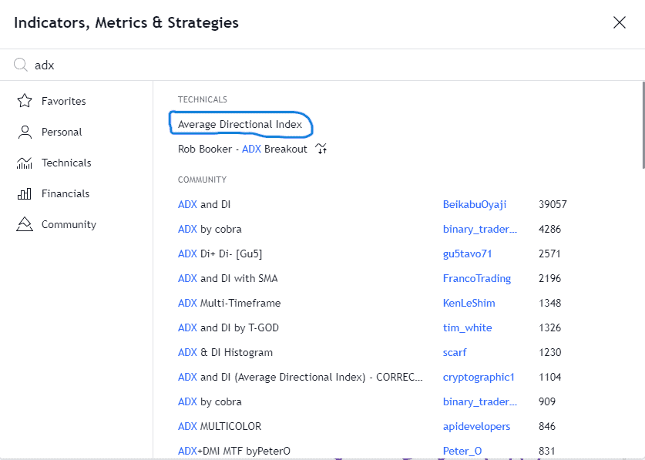Pick ADX Multi-Timeframe script
This screenshot has height=460, width=645.
coord(230,304)
